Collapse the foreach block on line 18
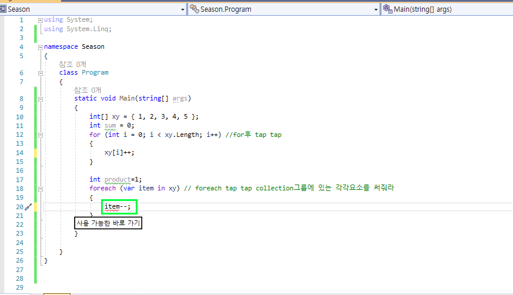The width and height of the screenshot is (513, 295). [x=41, y=189]
